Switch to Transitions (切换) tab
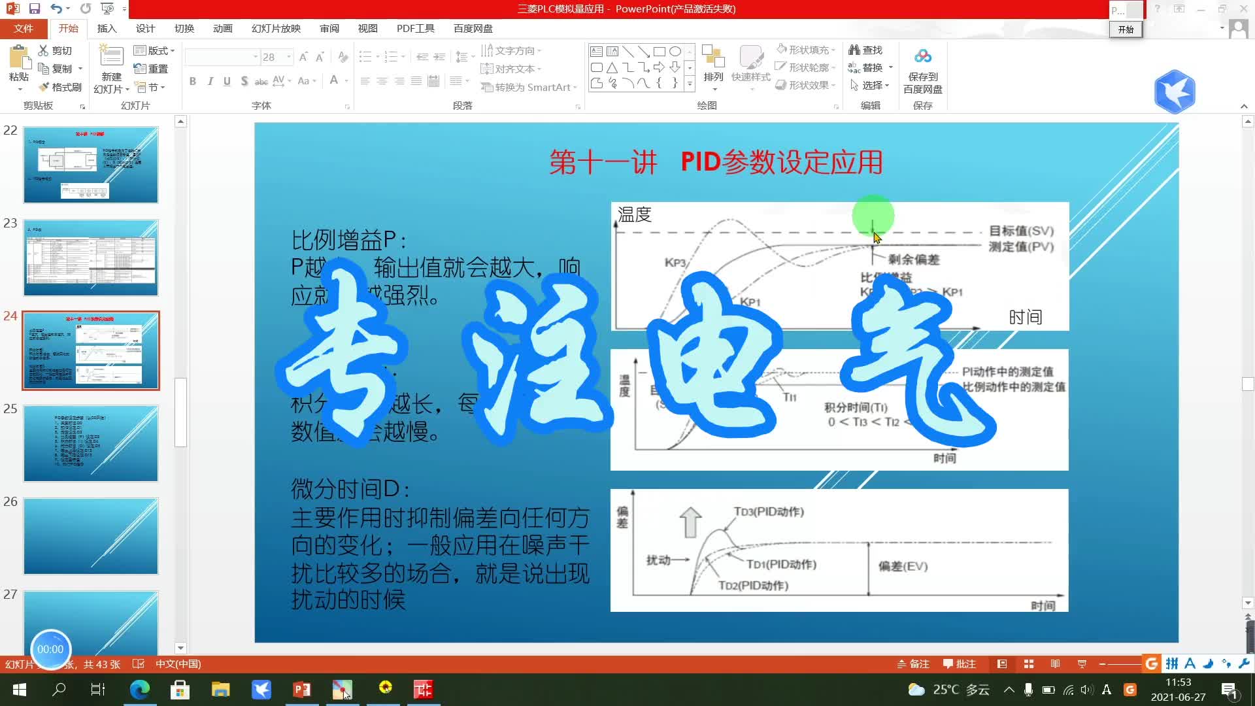The width and height of the screenshot is (1255, 706). click(184, 29)
